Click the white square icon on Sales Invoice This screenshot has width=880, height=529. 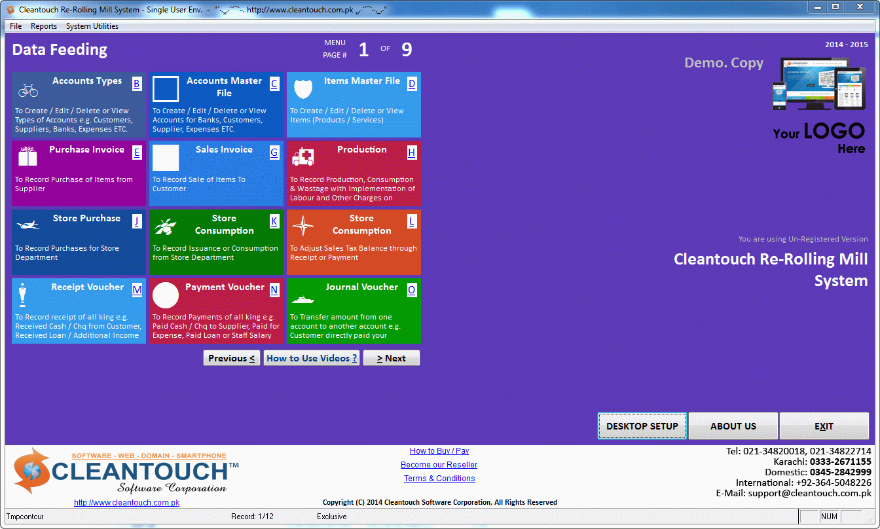coord(166,158)
